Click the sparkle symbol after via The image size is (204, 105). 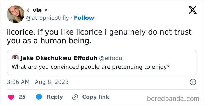click(46, 10)
